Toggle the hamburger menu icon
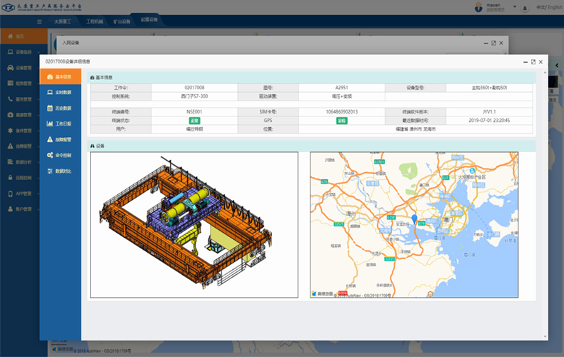 (40, 21)
